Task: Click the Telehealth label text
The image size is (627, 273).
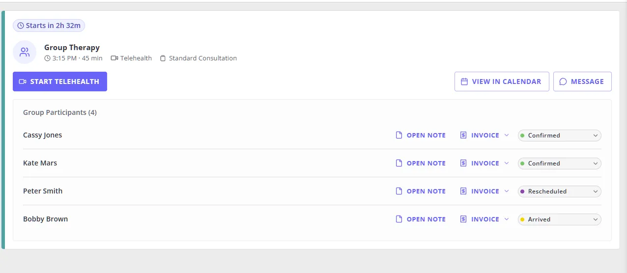Action: point(136,58)
